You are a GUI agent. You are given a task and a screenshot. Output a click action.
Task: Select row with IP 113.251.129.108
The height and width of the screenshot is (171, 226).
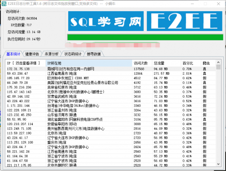click(x=111, y=142)
